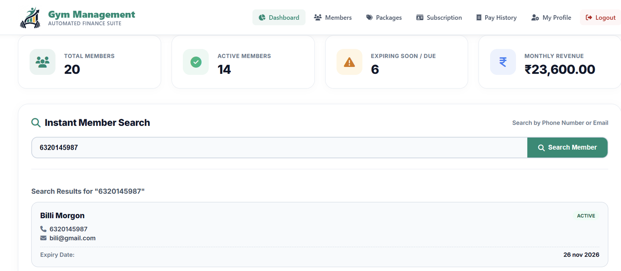Screen dimensions: 621x271
Task: Click the email bili@gmail.com
Action: pyautogui.click(x=73, y=238)
